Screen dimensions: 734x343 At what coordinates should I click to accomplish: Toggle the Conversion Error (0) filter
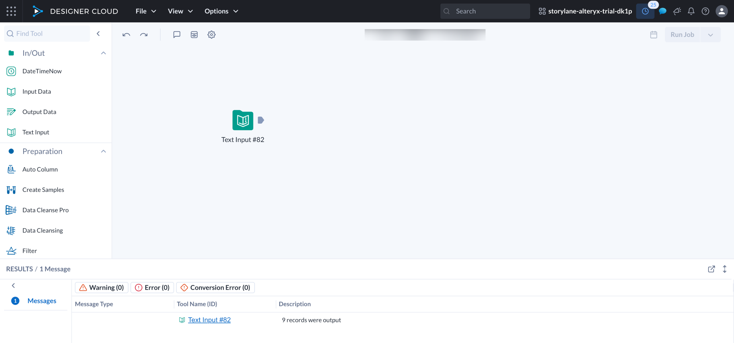[215, 287]
